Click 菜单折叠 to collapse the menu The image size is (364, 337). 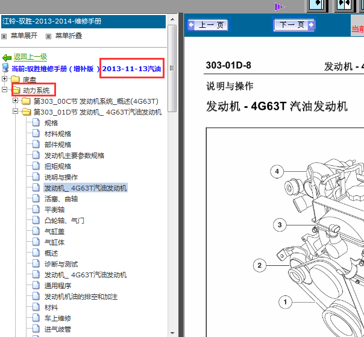[69, 36]
